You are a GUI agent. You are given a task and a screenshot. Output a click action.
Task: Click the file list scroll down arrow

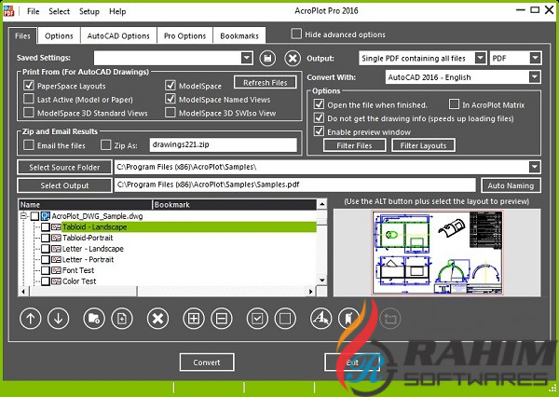tap(322, 281)
